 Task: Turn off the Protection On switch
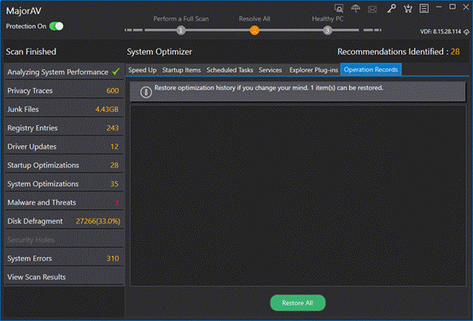coord(56,26)
